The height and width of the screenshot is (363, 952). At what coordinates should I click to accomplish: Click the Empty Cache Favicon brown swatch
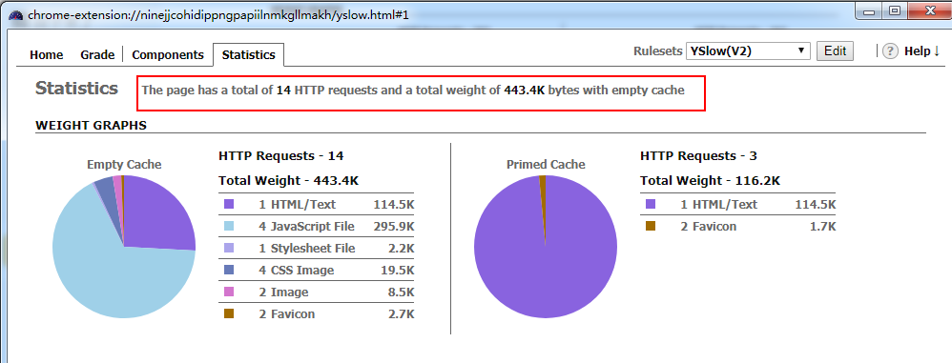(228, 313)
